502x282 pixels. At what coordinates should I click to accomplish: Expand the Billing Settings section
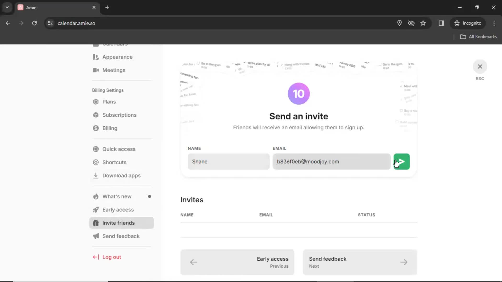[x=108, y=90]
